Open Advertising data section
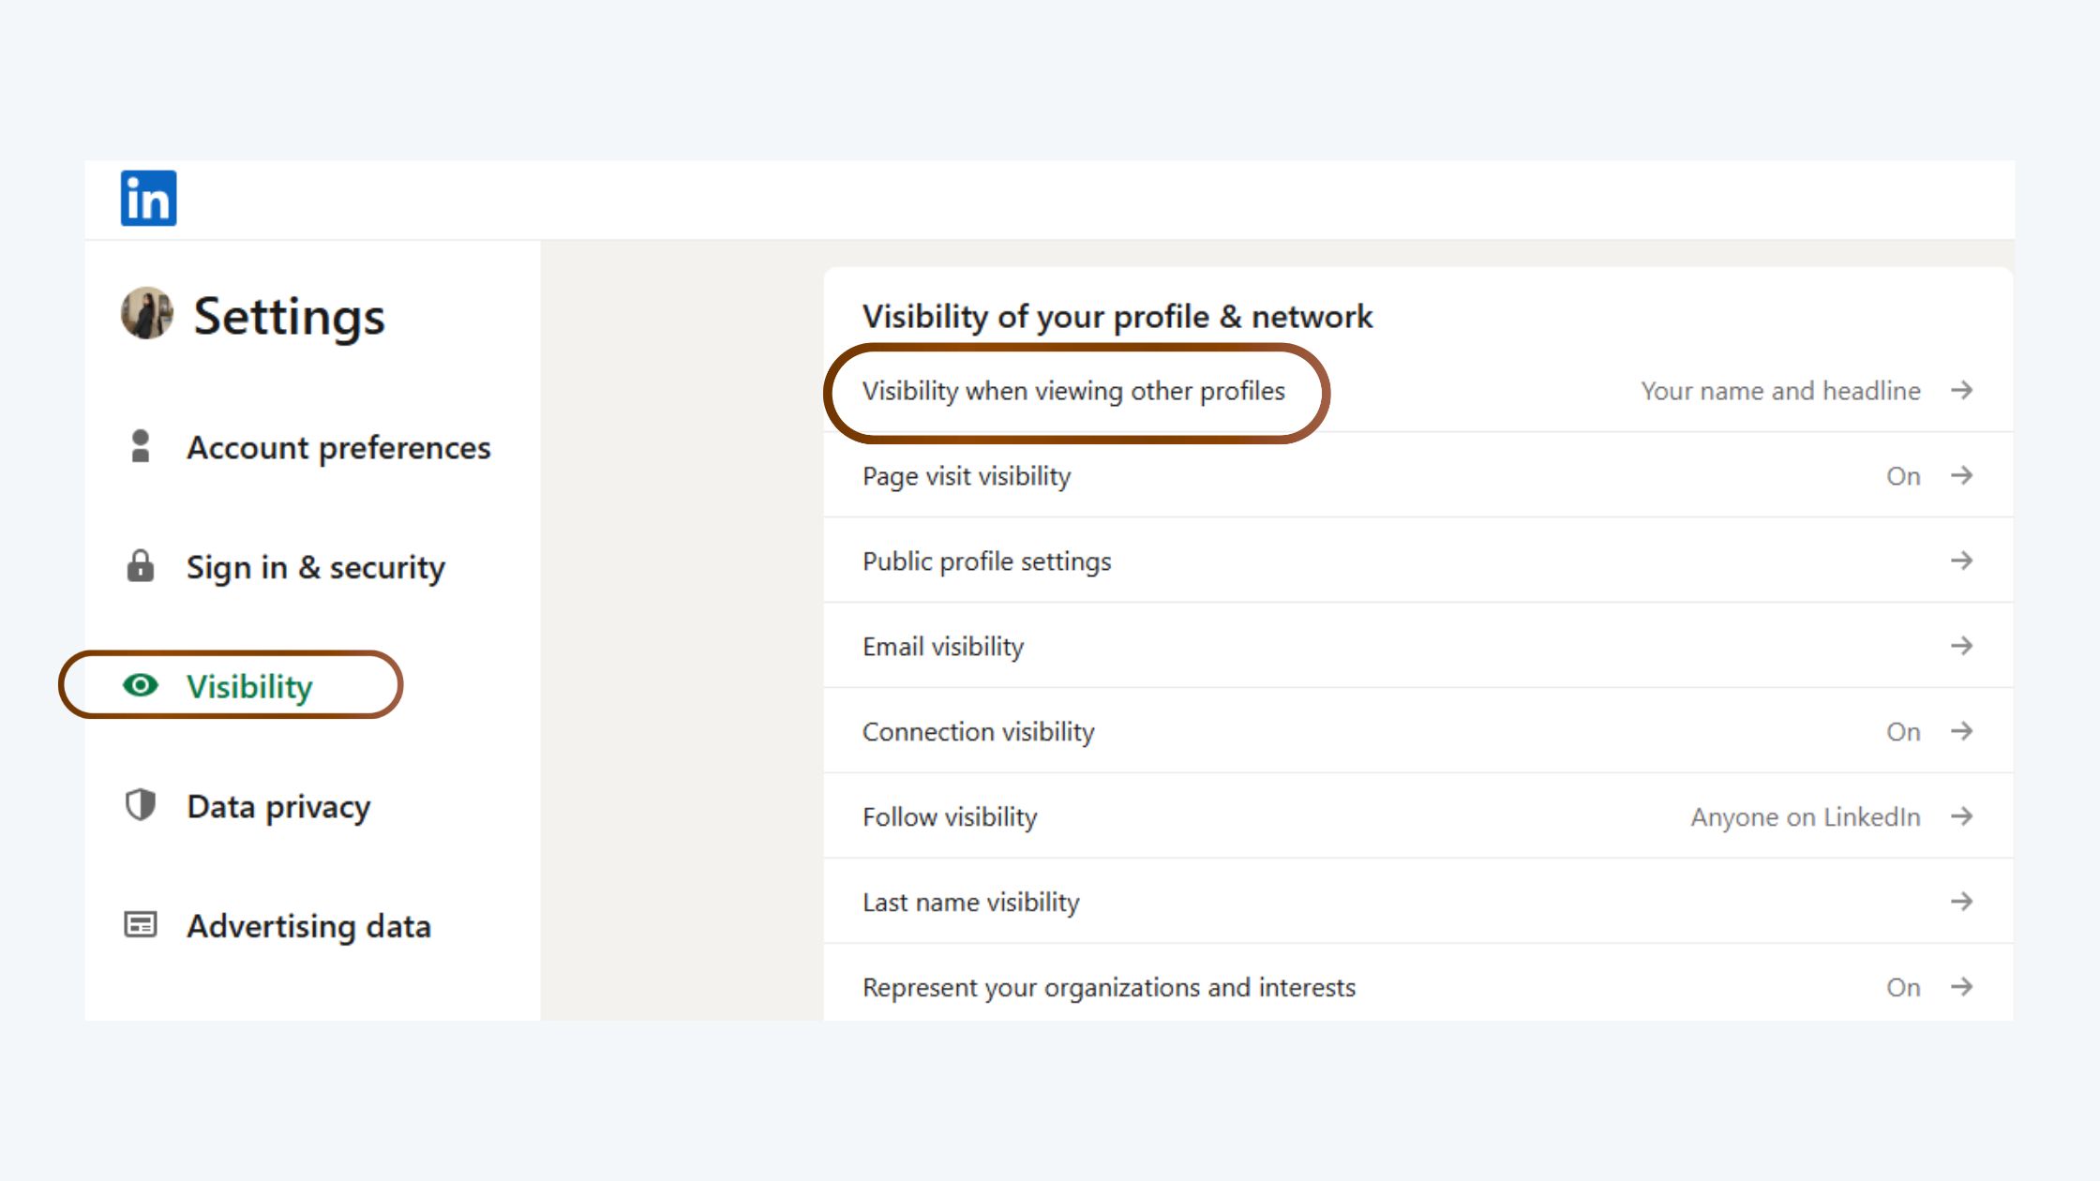2100x1181 pixels. pyautogui.click(x=308, y=926)
